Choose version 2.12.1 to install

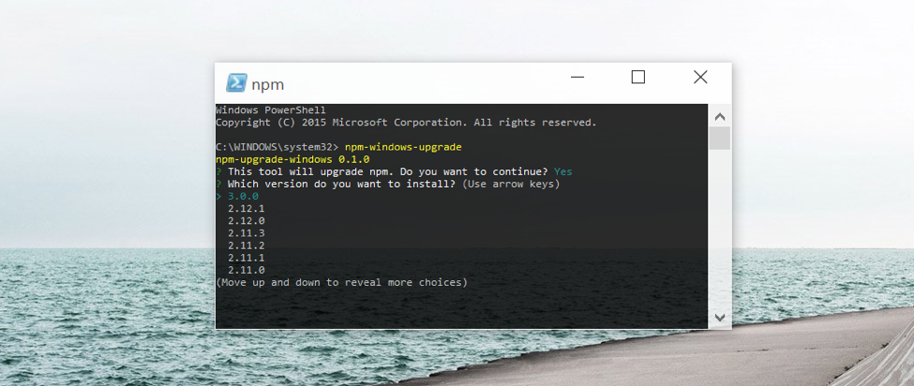click(x=246, y=209)
